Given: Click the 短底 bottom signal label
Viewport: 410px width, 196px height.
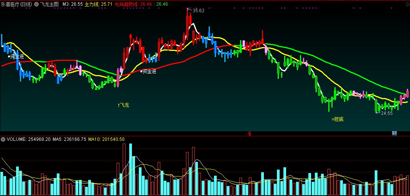Looking at the screenshot, I should click(x=338, y=119).
